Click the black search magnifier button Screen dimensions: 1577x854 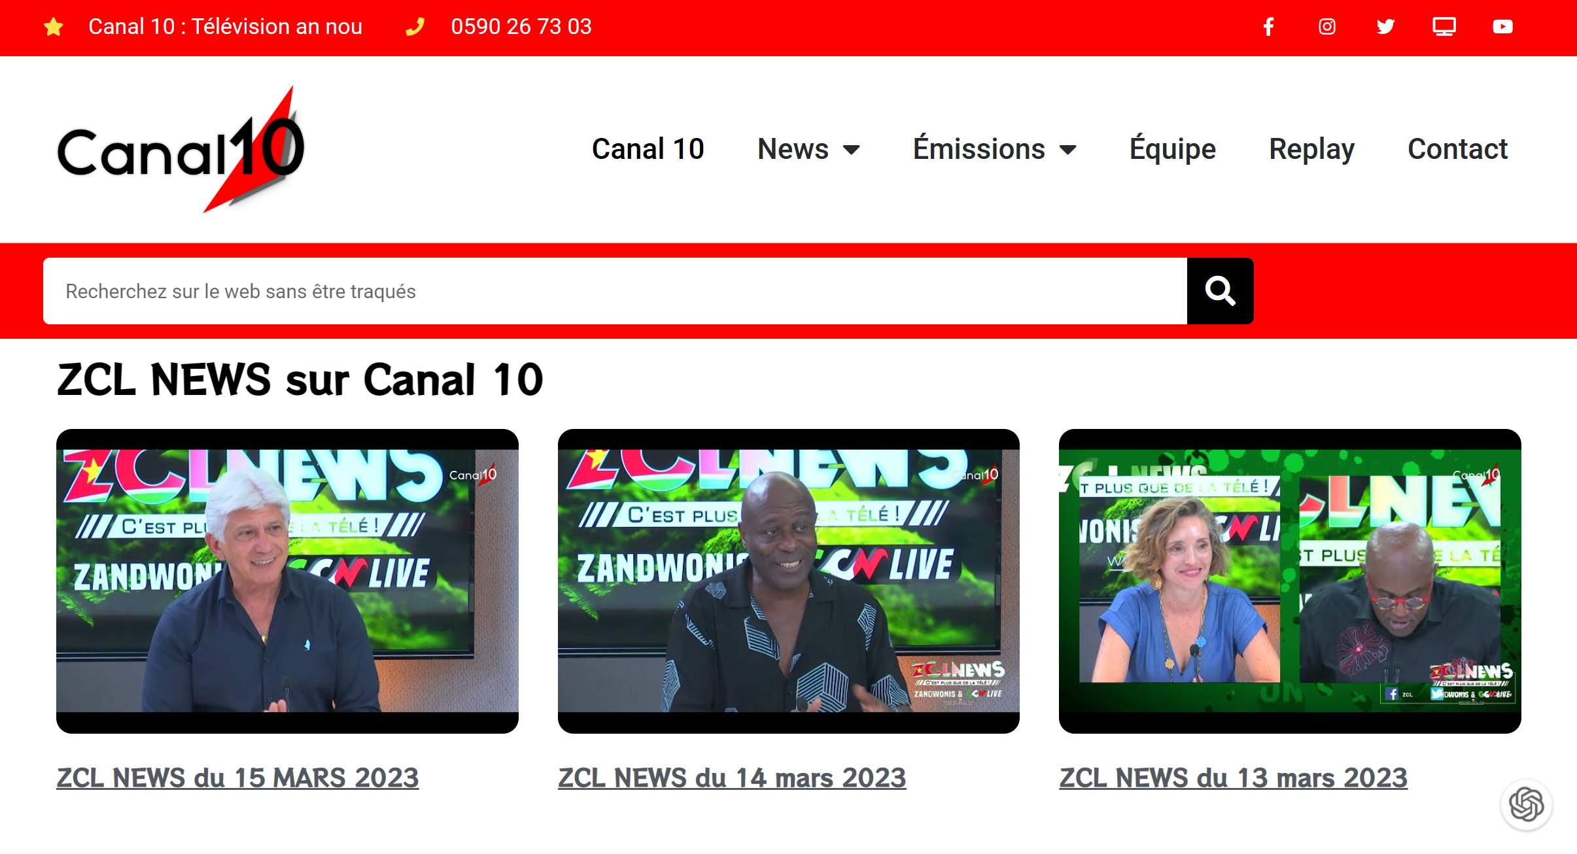pos(1220,291)
